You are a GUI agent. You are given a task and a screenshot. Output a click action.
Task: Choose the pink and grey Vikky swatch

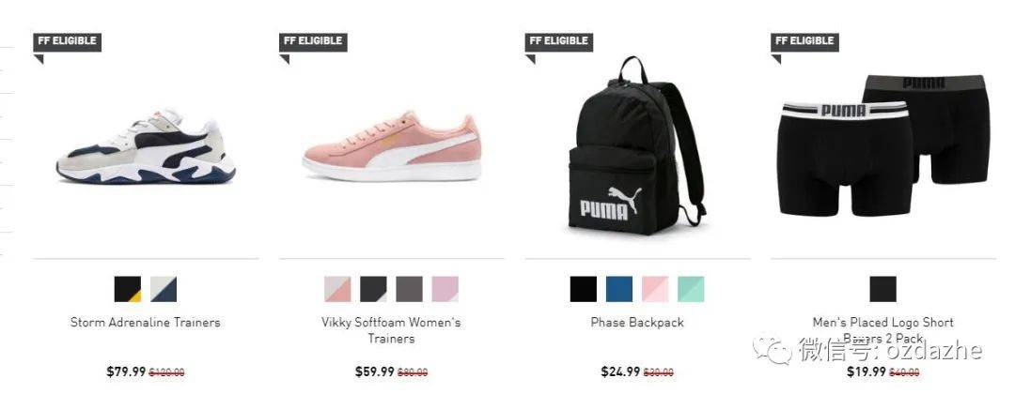pyautogui.click(x=337, y=289)
